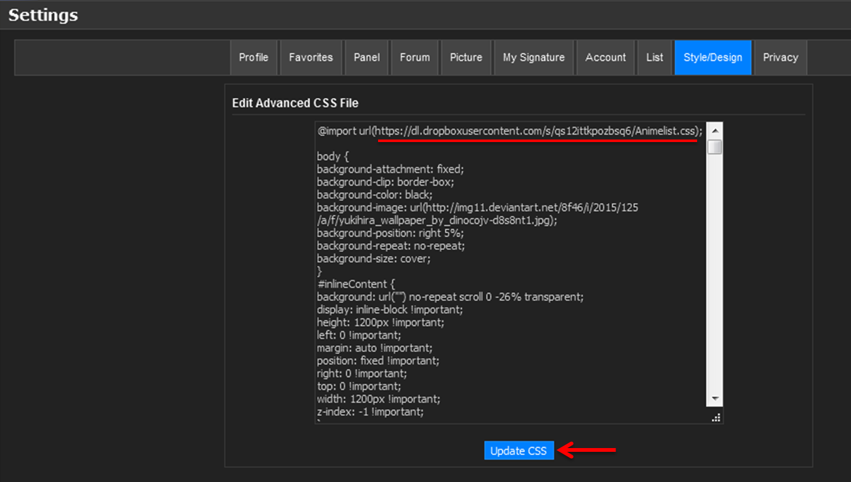Open the Picture tab
The image size is (851, 482).
coord(466,57)
